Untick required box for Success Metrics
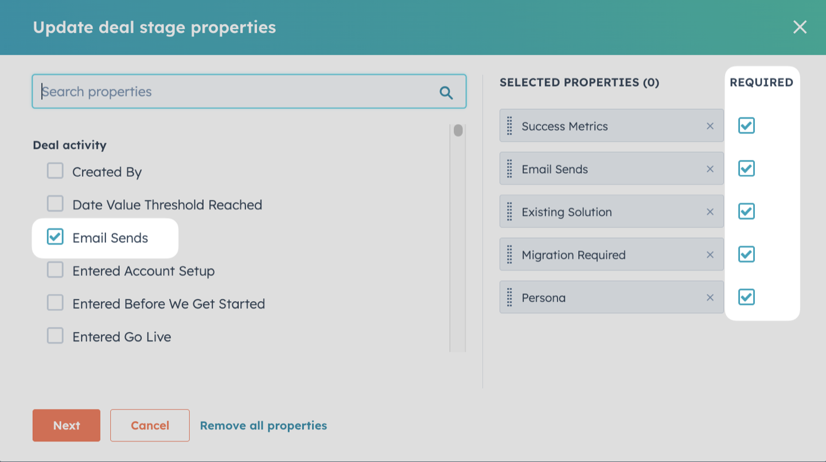Image resolution: width=826 pixels, height=462 pixels. (746, 125)
